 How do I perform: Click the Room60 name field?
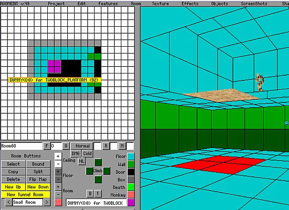[22, 146]
